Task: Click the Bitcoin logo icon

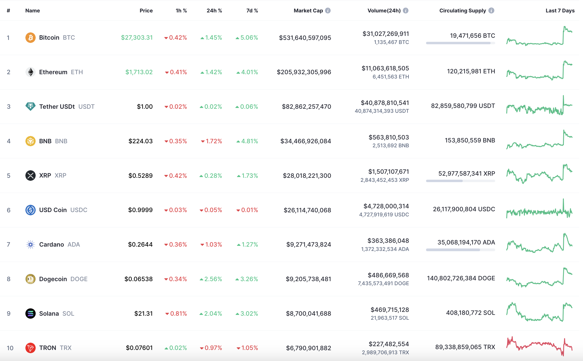Action: coord(30,38)
